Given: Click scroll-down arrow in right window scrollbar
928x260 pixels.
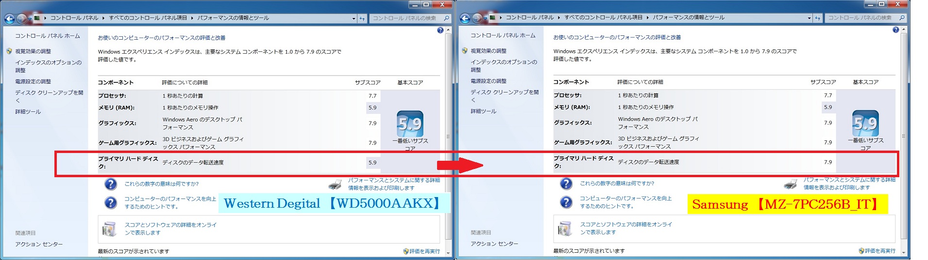Looking at the screenshot, I should tap(904, 252).
